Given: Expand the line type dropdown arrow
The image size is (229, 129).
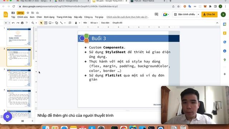Looking at the screenshot, I should click(65, 23).
